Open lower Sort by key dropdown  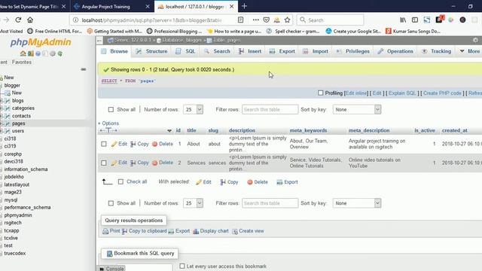click(357, 203)
